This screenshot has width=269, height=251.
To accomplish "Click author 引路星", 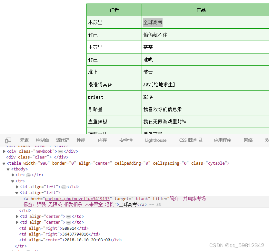I will coord(95,109).
